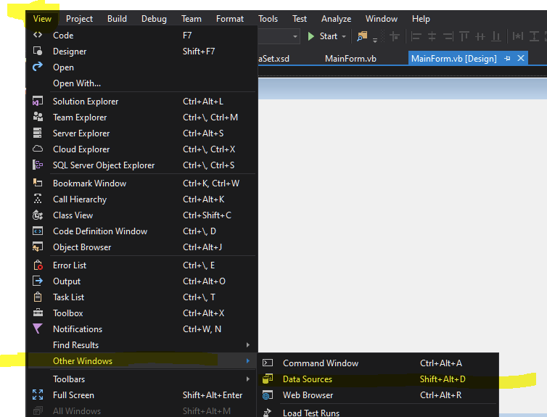Image resolution: width=547 pixels, height=417 pixels.
Task: Click the Align Bottoms toolbar icon
Action: (496, 36)
